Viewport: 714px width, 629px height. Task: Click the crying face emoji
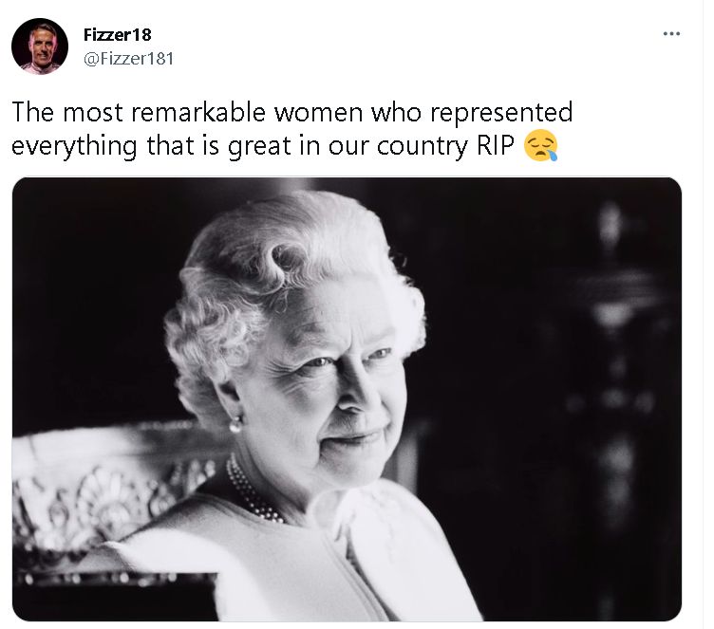point(540,147)
